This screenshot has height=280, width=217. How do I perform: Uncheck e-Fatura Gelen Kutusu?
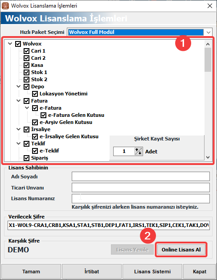click(43, 115)
